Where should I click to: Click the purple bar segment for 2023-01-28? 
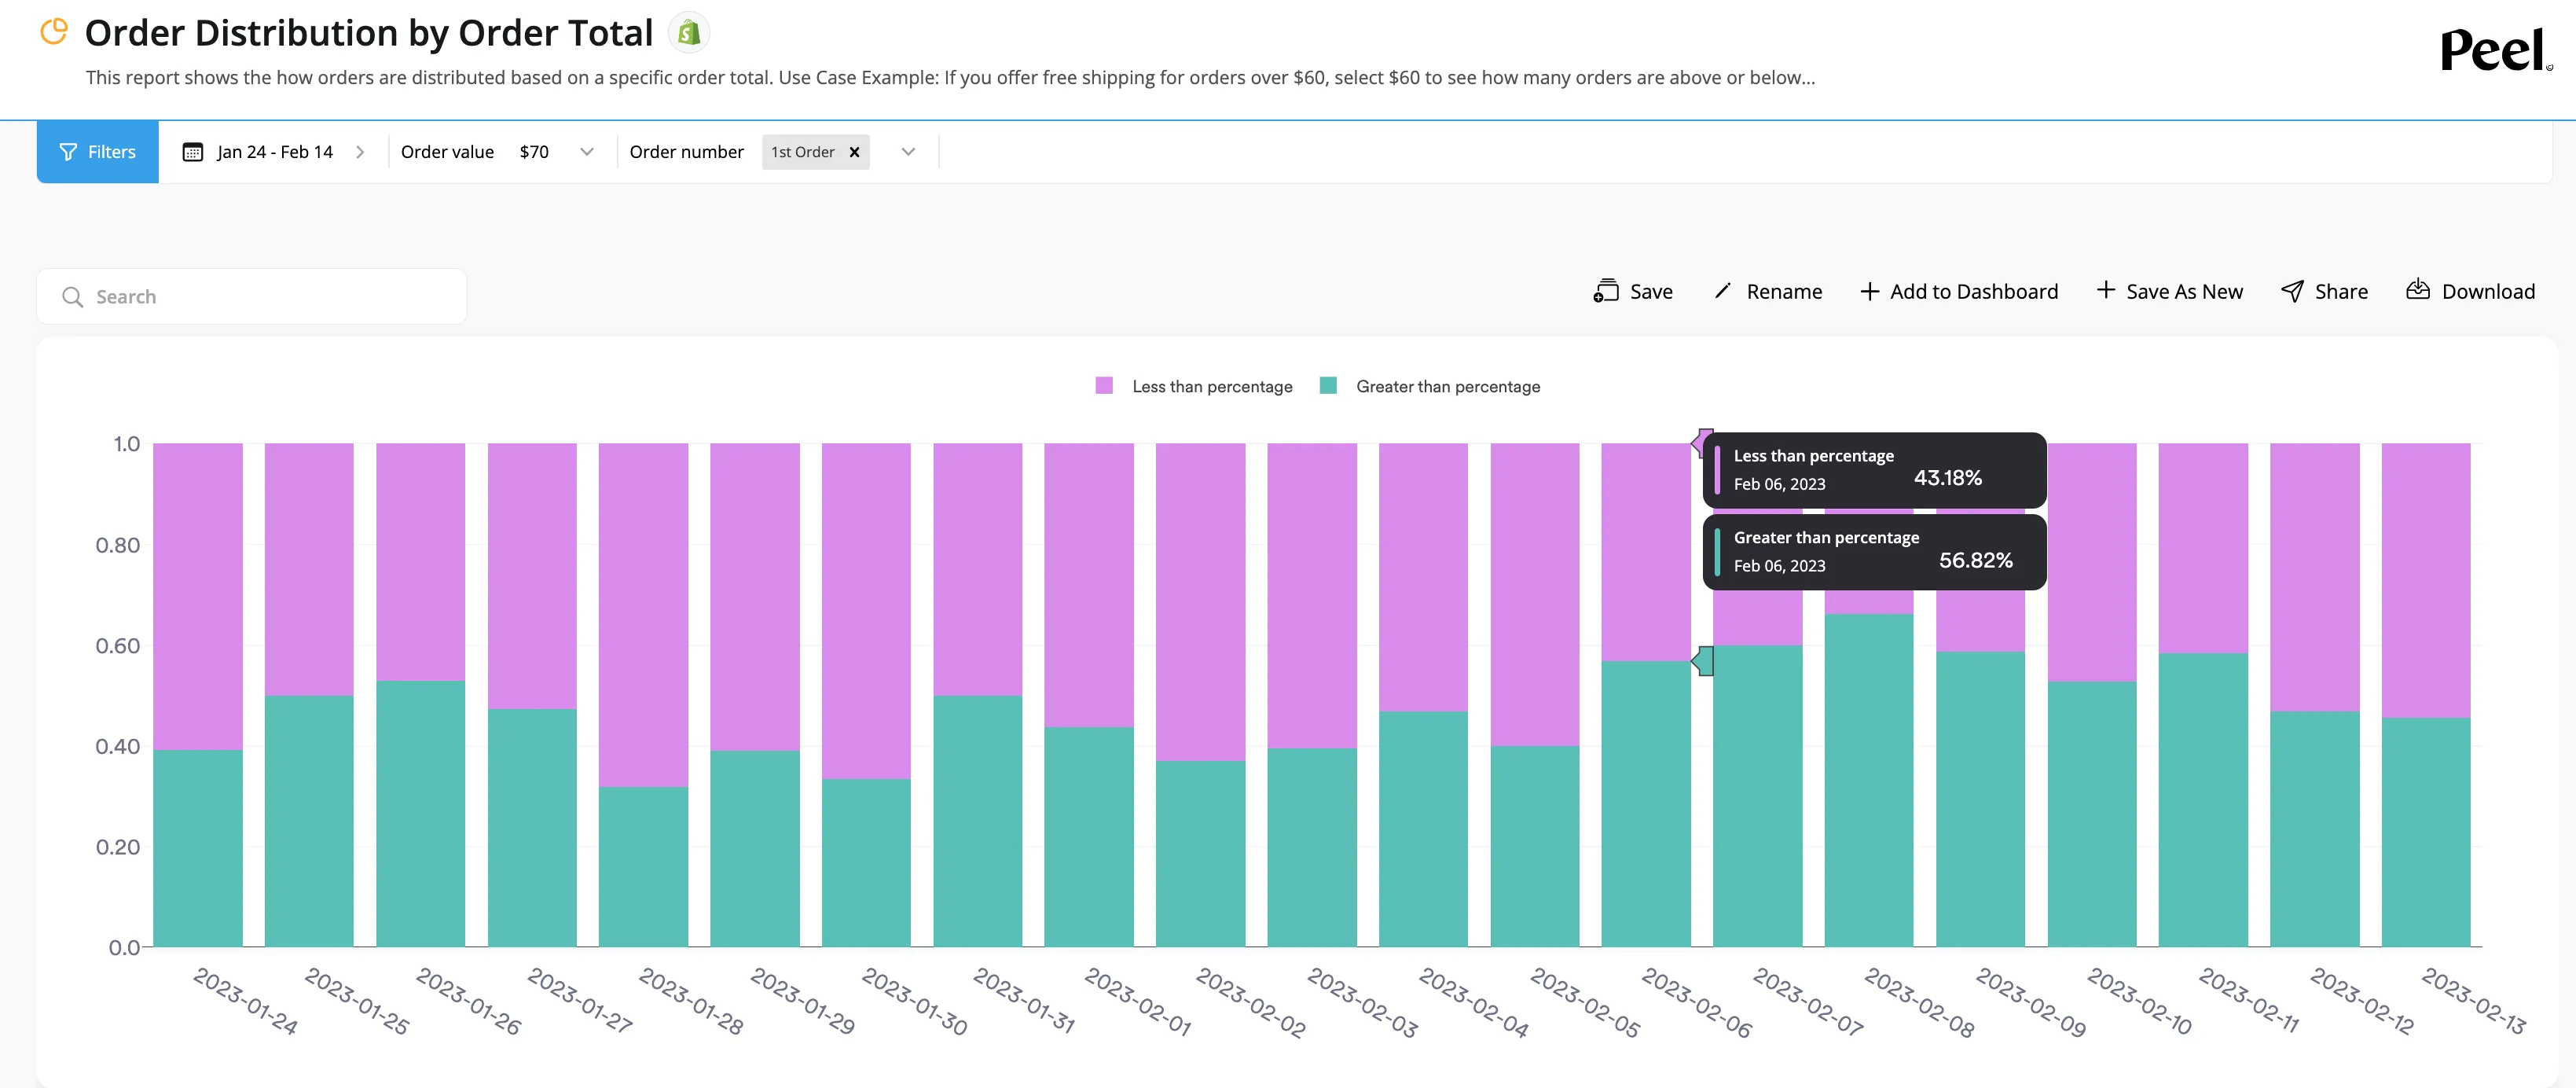[x=644, y=615]
